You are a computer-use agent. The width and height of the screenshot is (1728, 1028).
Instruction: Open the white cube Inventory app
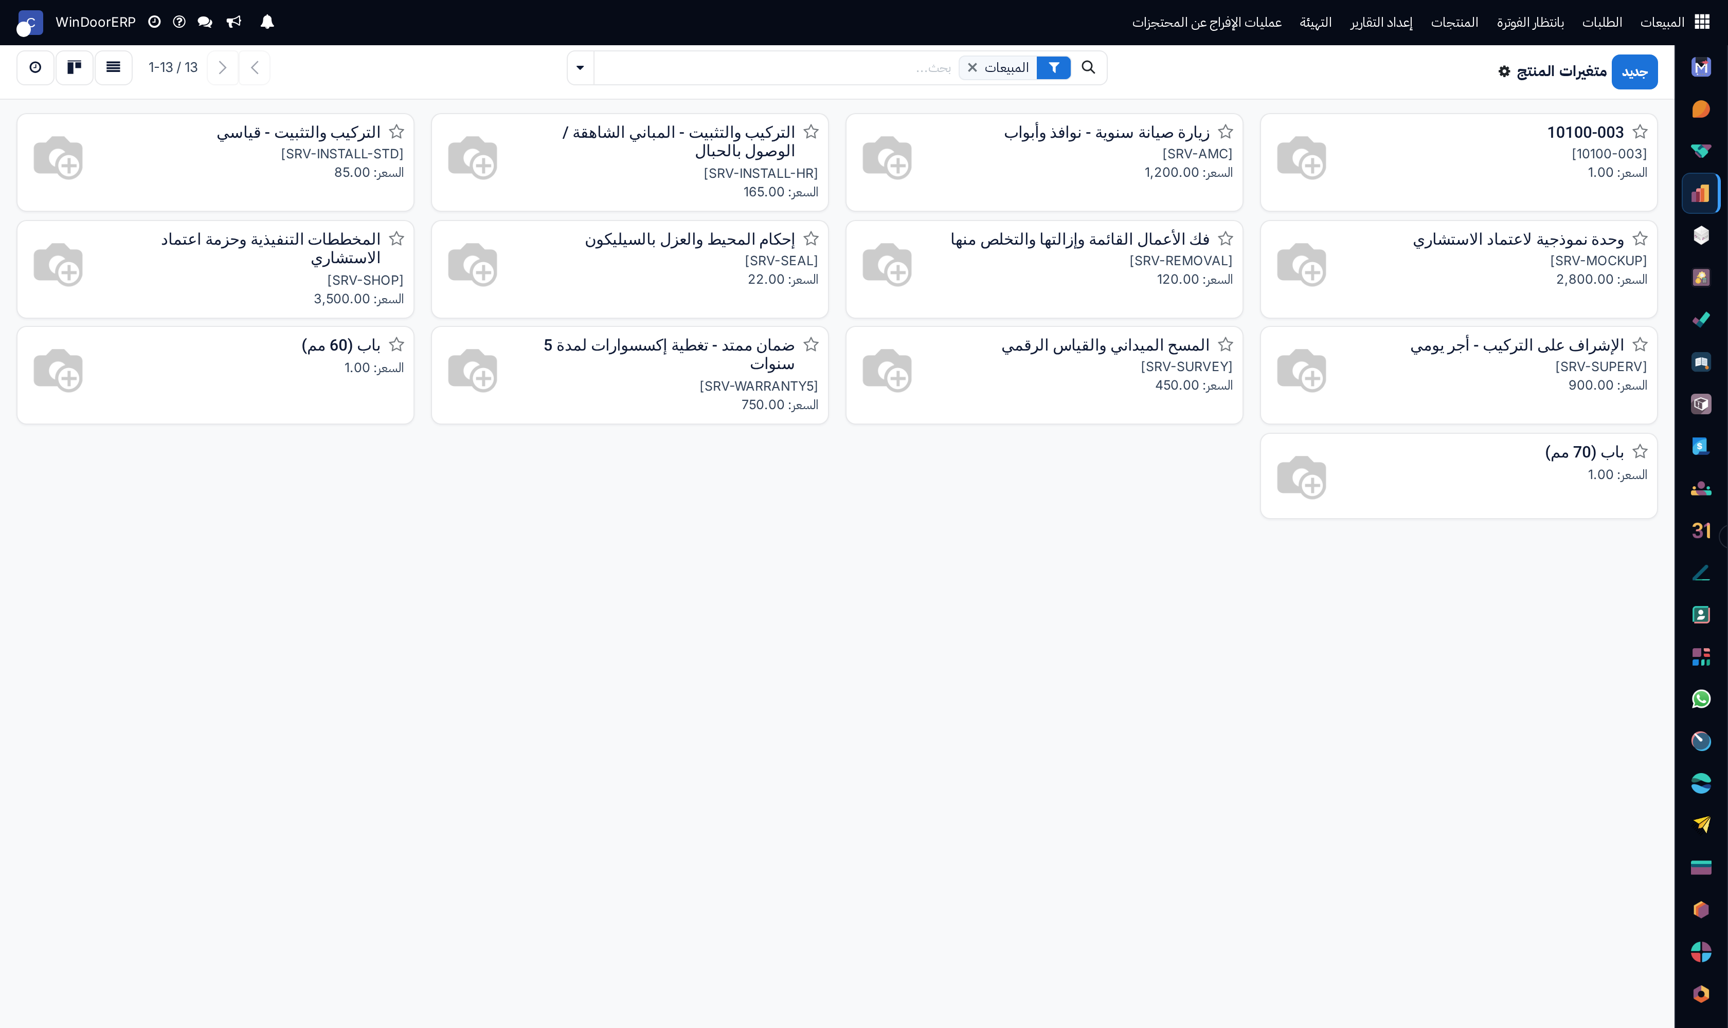1701,235
